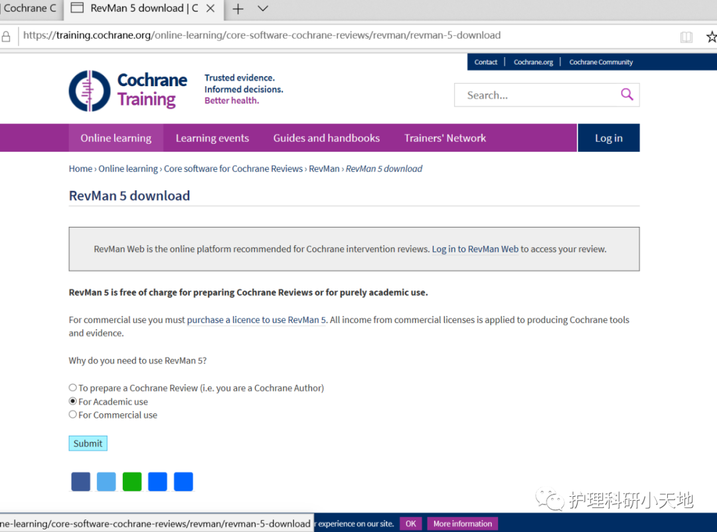Go to Core software for Cochrane Reviews breadcrumb
This screenshot has height=532, width=717.
point(233,168)
